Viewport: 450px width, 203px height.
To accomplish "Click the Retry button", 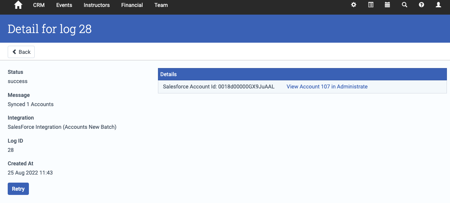I will pyautogui.click(x=18, y=189).
